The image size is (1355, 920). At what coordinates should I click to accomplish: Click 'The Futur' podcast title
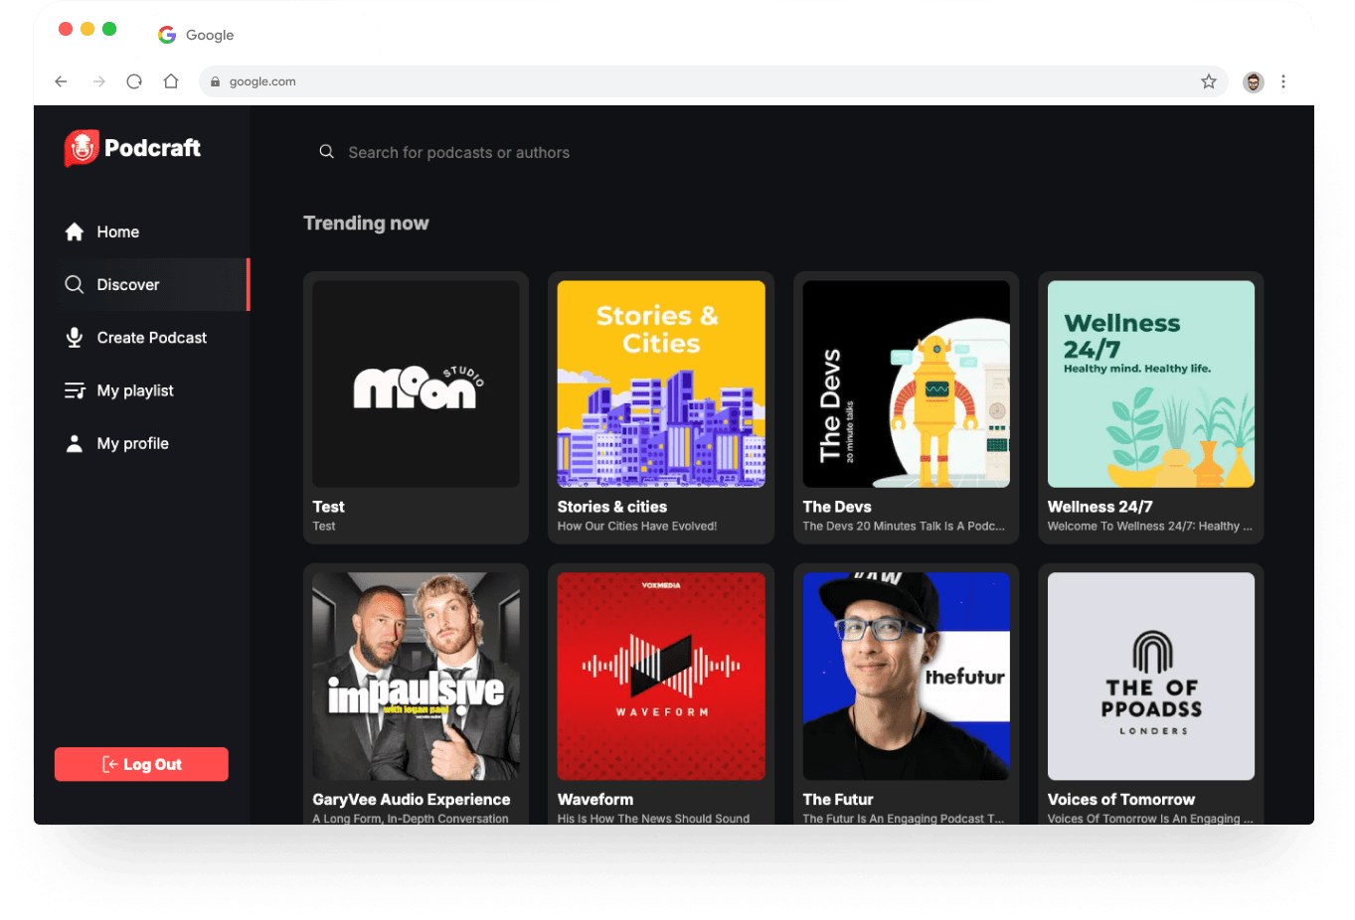click(x=838, y=799)
